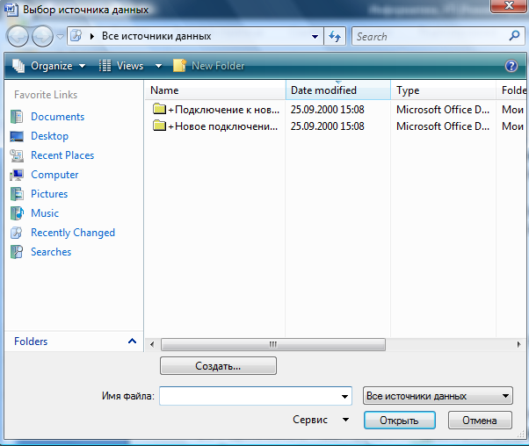Go to Recent Places link
Screen dimensions: 529x446
[62, 155]
